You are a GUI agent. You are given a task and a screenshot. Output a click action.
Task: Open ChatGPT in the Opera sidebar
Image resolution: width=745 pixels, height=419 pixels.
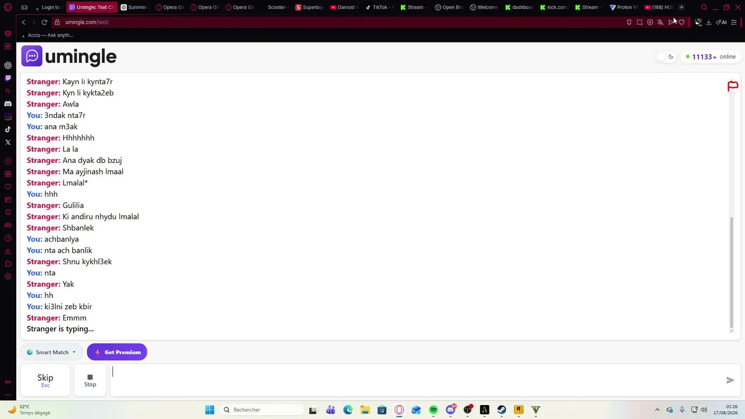[x=8, y=65]
